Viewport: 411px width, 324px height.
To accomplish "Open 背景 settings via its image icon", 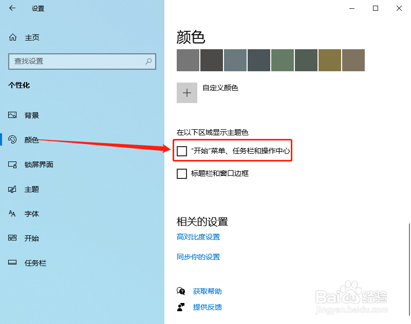I will 12,115.
